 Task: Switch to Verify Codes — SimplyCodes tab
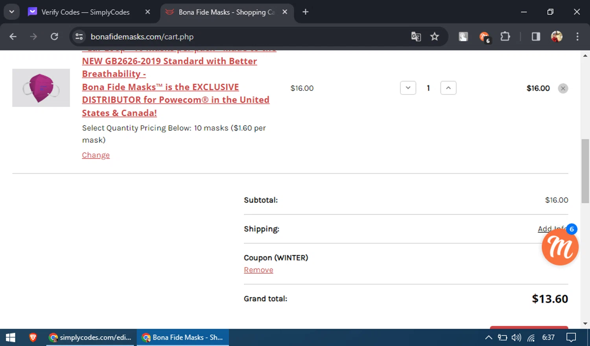tap(85, 12)
